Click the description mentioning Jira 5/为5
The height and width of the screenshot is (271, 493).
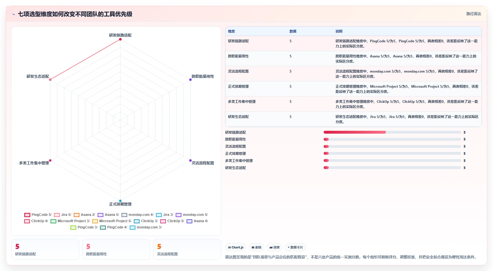407,119
